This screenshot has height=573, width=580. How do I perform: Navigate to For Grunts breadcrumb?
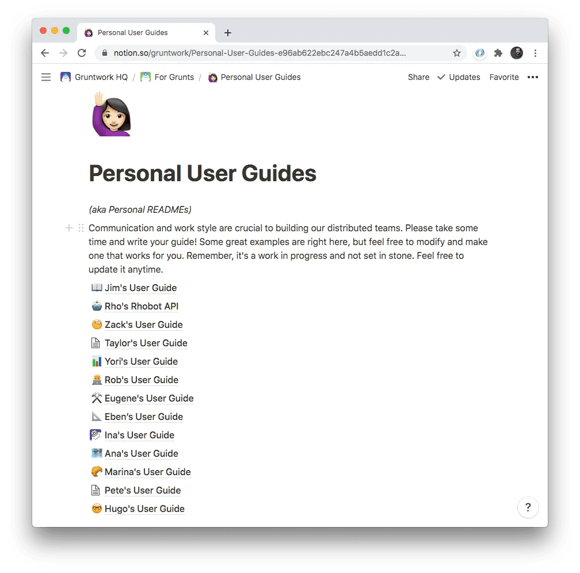(167, 77)
